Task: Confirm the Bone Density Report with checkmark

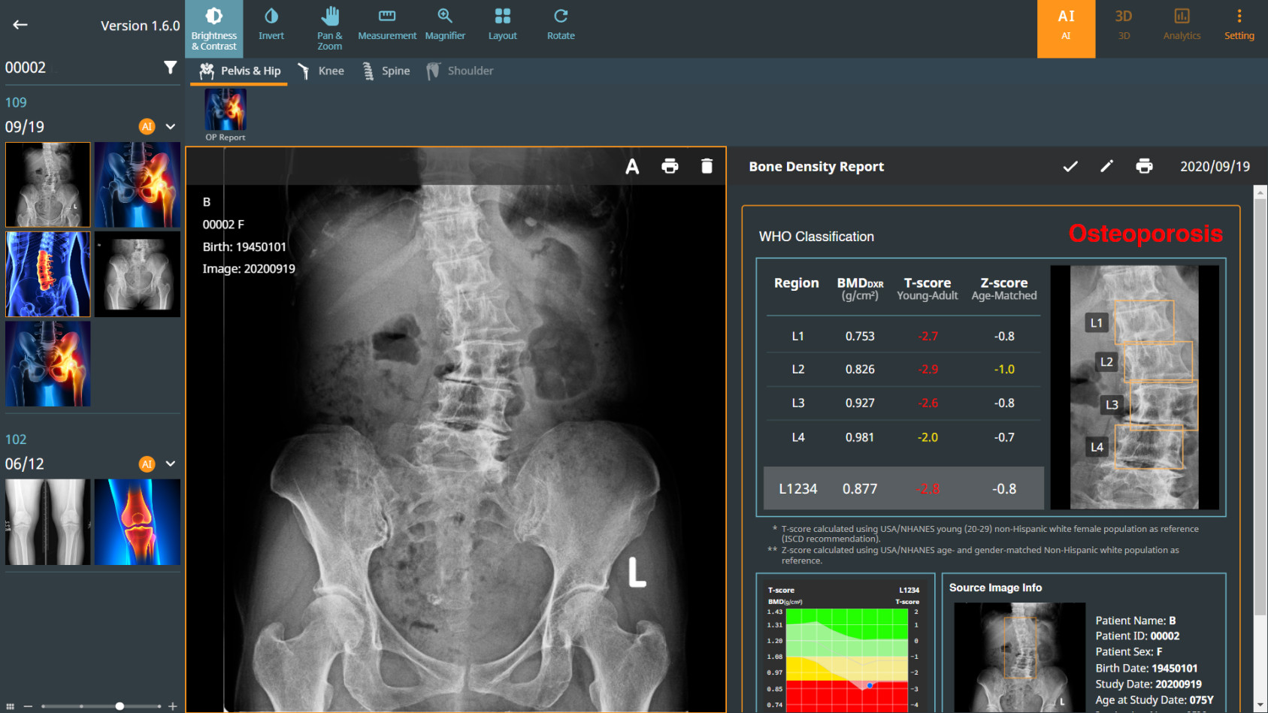Action: click(x=1070, y=166)
